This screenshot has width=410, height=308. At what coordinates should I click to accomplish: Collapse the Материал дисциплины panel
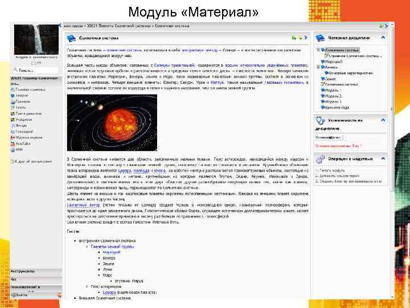383,38
